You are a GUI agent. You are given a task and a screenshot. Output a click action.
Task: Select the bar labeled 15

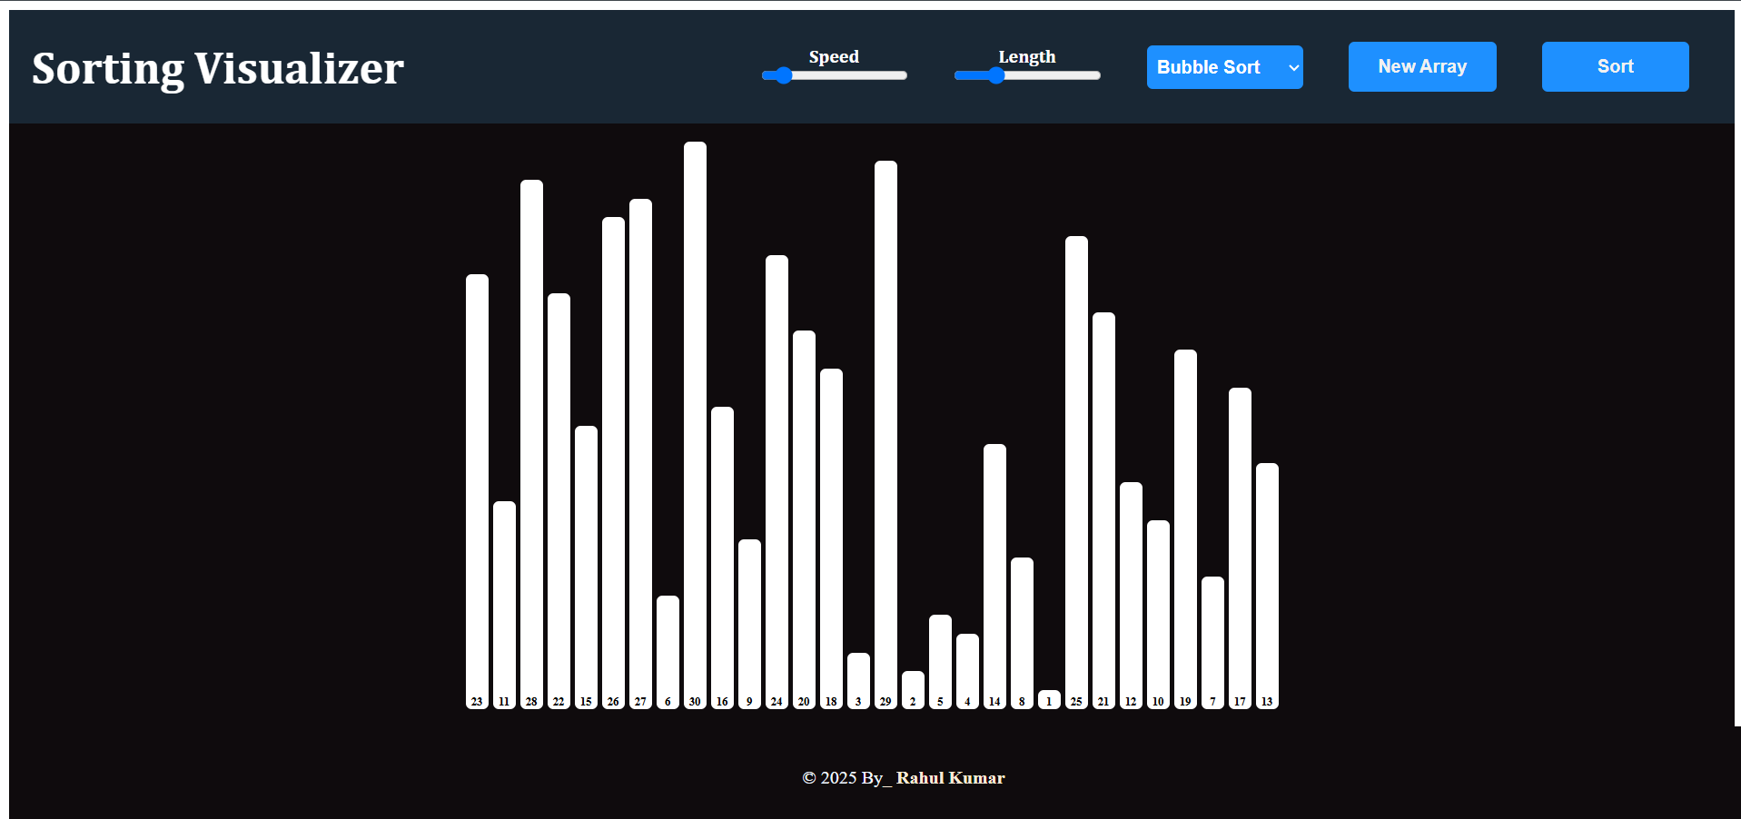point(586,567)
